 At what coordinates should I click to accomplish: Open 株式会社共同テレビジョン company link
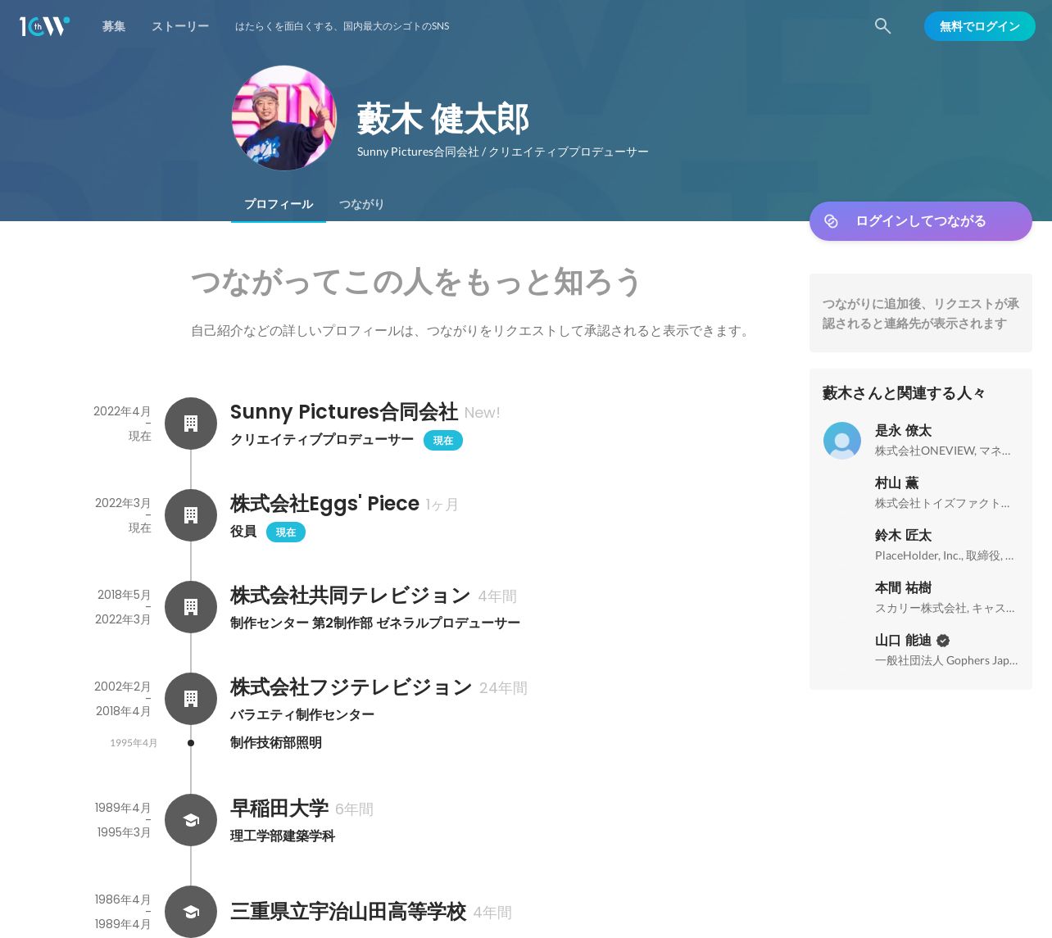point(351,596)
